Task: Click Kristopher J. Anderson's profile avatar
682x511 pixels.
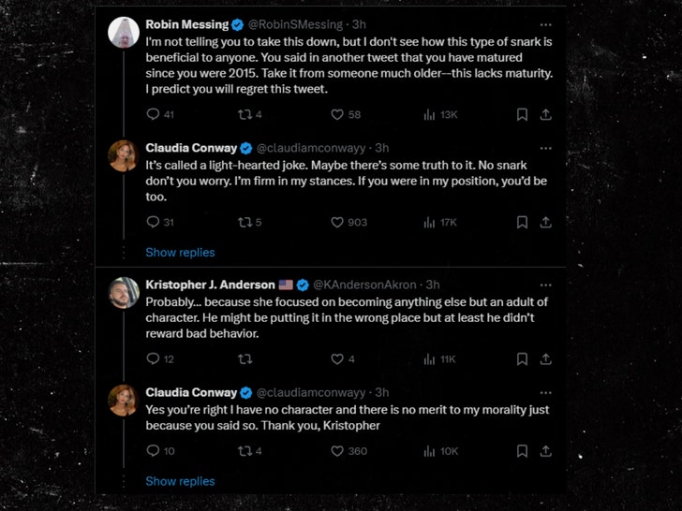Action: (x=124, y=293)
